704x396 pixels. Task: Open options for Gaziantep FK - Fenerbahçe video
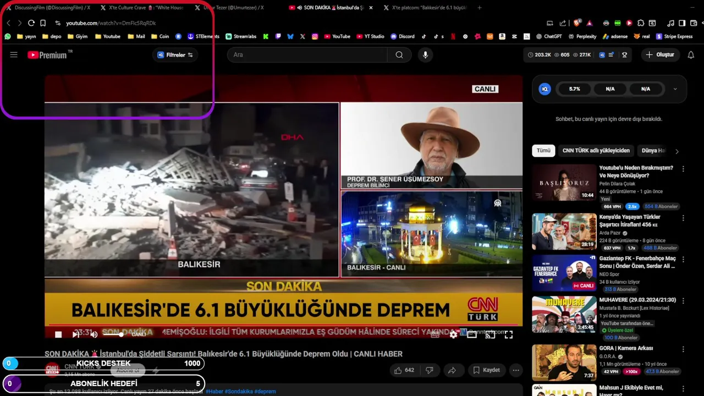click(x=683, y=259)
